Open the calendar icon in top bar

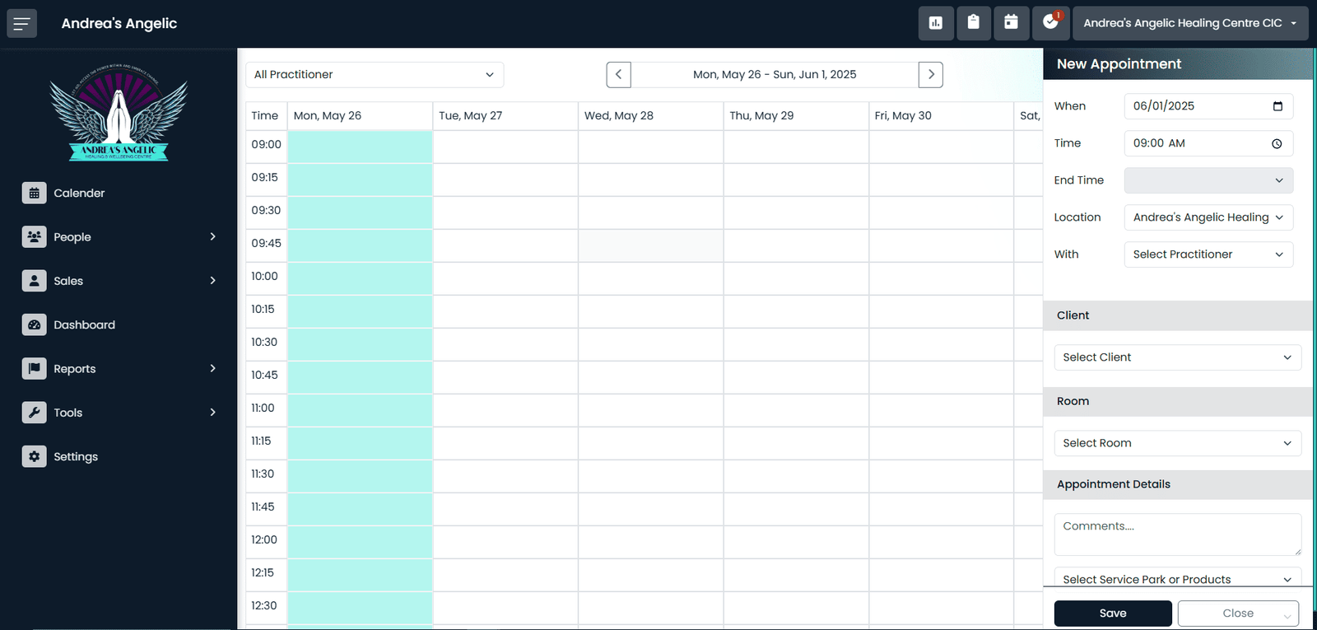point(1012,23)
